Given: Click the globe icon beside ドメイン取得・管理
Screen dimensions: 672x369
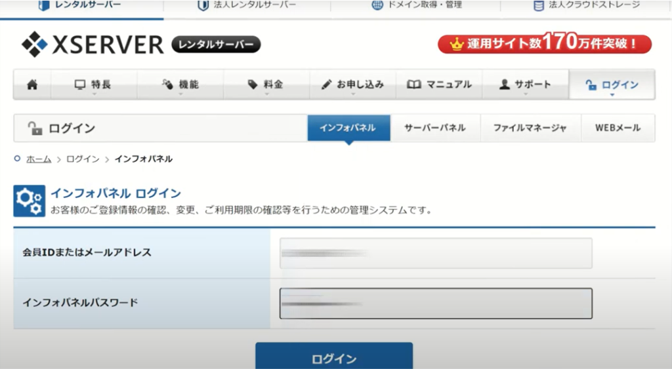Looking at the screenshot, I should coord(377,5).
